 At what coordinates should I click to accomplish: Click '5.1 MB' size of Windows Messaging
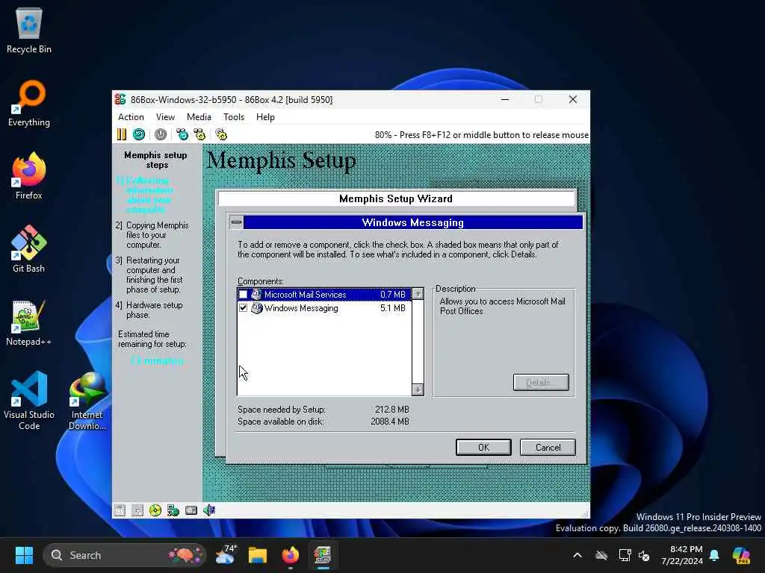(393, 308)
